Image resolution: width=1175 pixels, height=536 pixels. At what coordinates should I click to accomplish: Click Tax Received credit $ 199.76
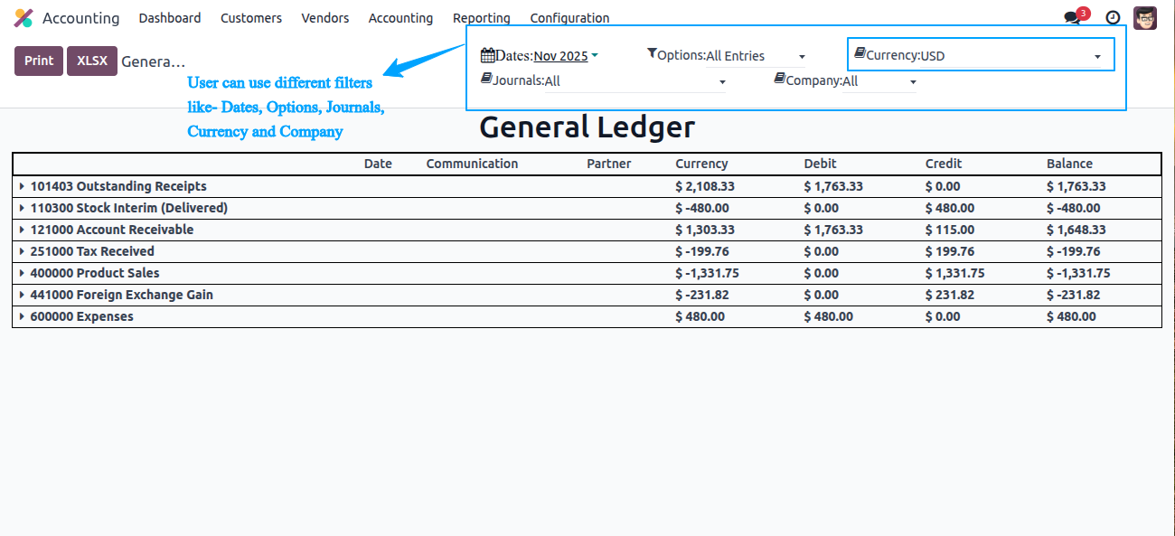click(950, 251)
